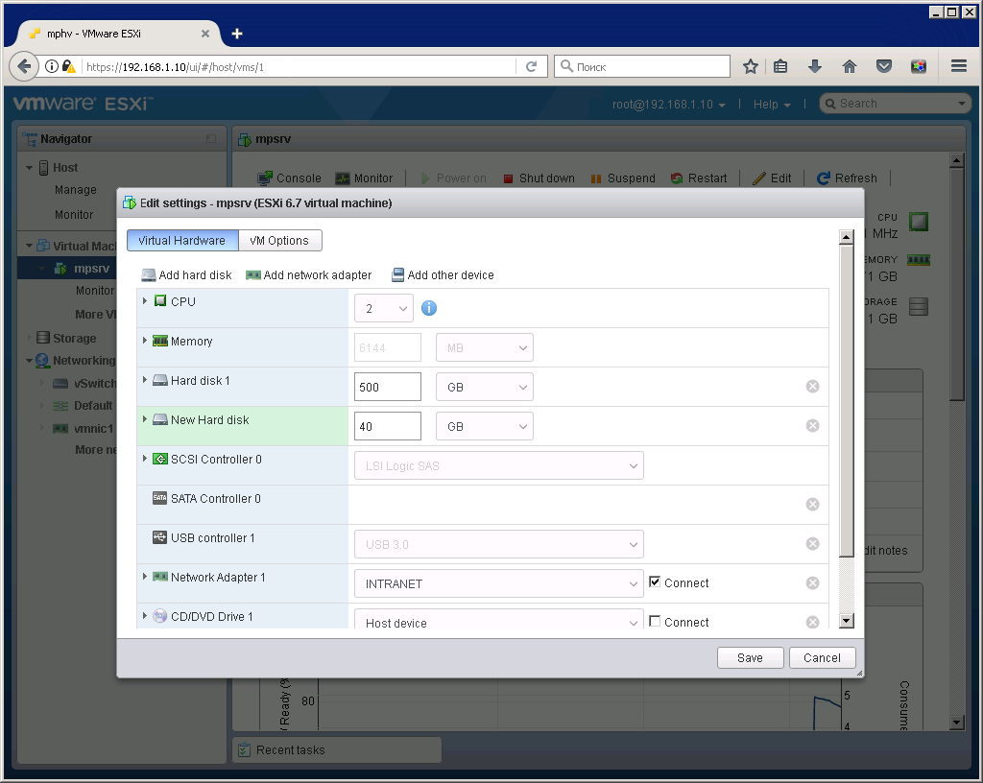Remove Network Adapter 1 device

coord(812,583)
